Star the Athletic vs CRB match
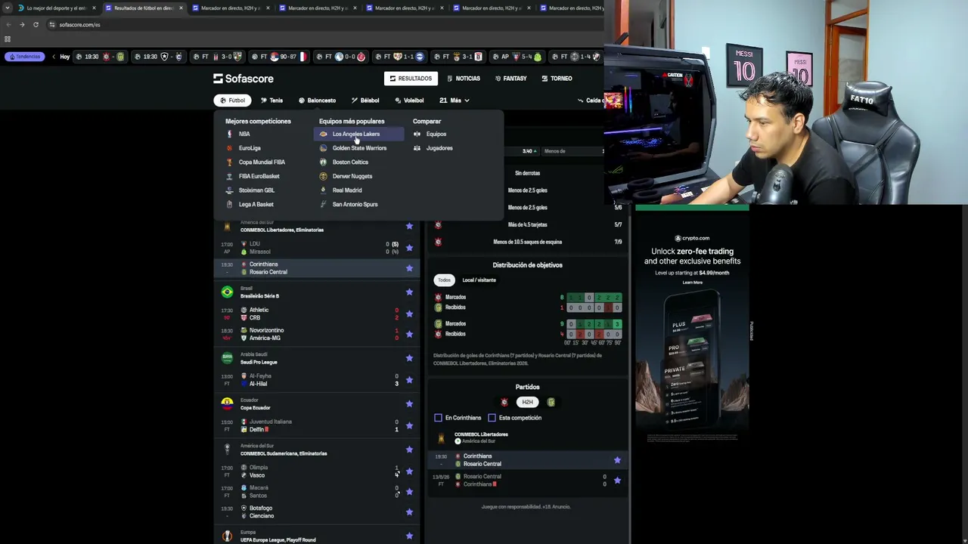Image resolution: width=968 pixels, height=544 pixels. (x=409, y=314)
